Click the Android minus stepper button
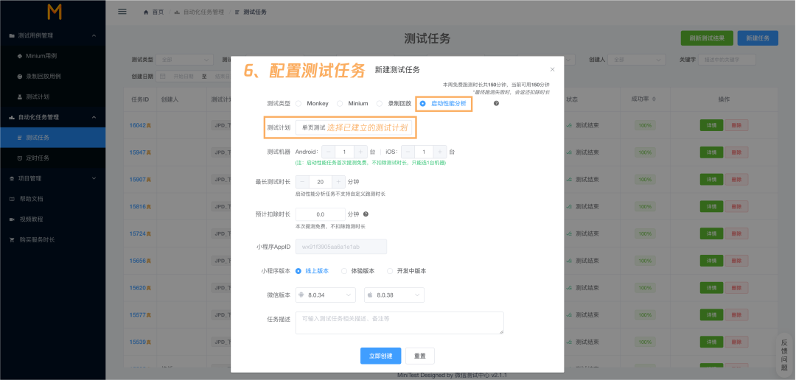 (329, 152)
